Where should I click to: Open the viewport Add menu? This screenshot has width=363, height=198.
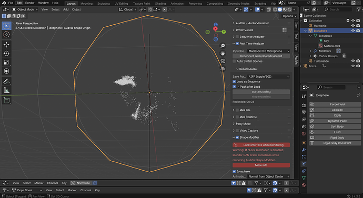point(66,9)
